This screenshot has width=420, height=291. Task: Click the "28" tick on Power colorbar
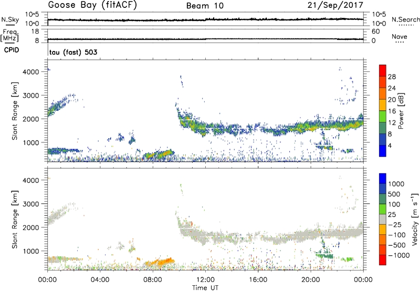(392, 77)
